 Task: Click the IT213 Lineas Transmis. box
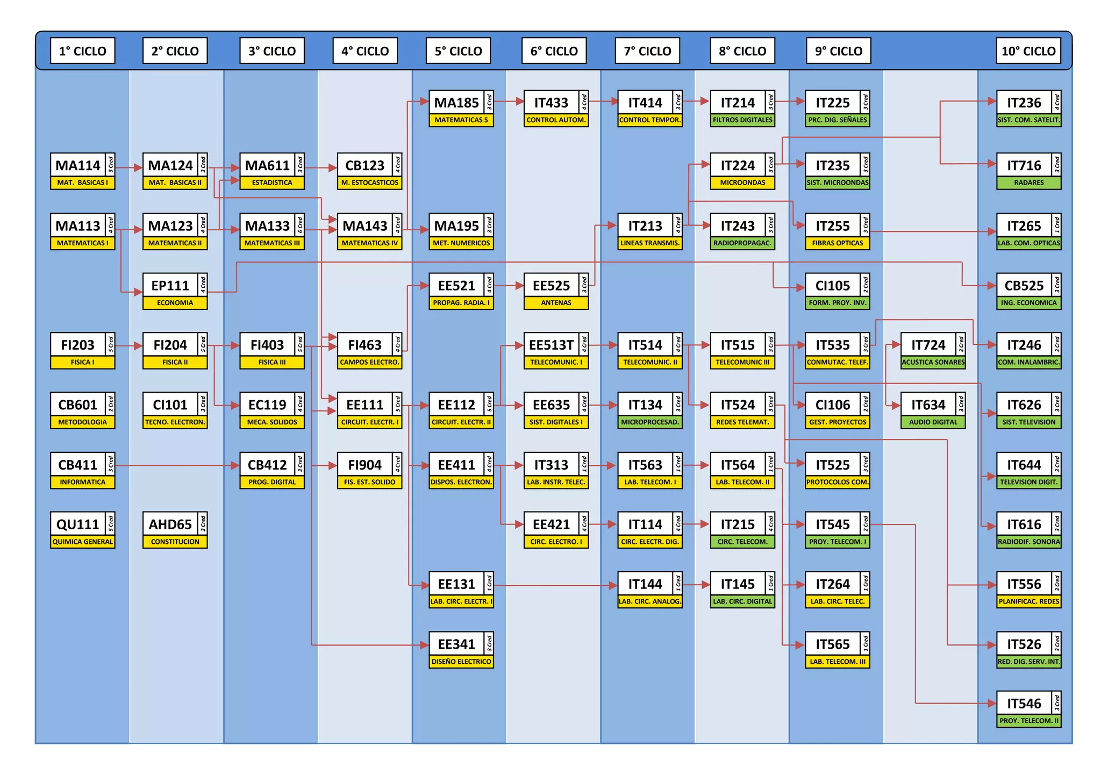pos(649,231)
